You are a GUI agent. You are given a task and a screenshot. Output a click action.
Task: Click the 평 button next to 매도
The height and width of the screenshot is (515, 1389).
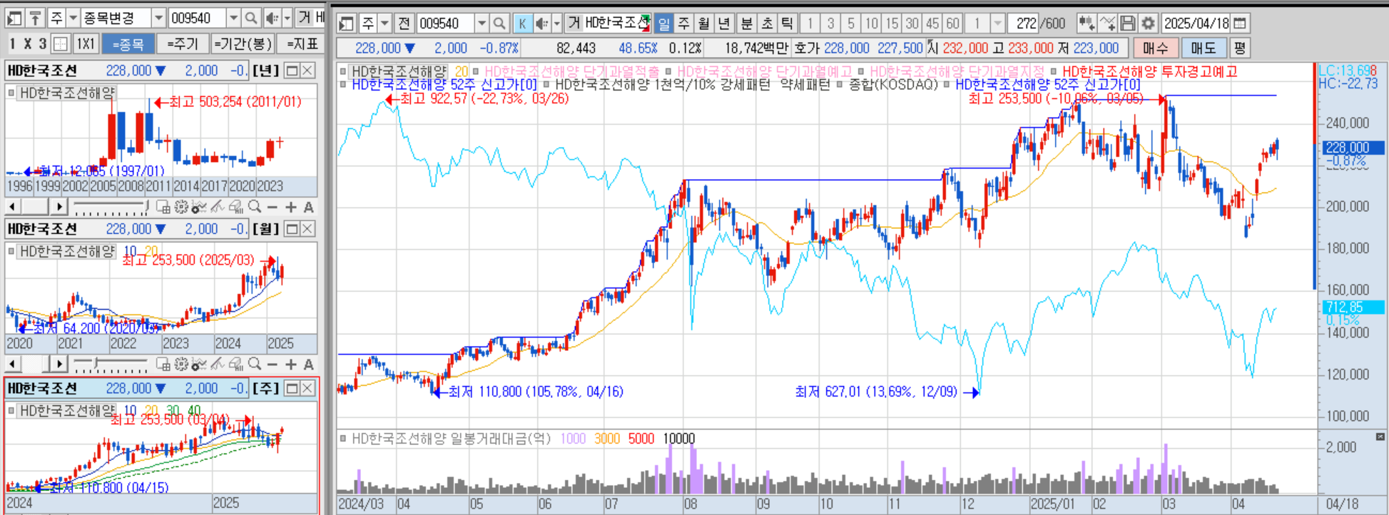click(1240, 48)
